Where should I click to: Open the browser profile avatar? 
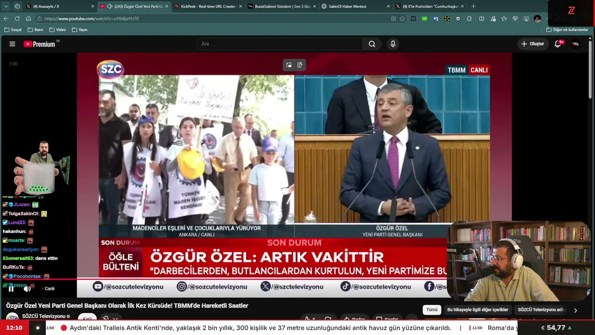[538, 19]
